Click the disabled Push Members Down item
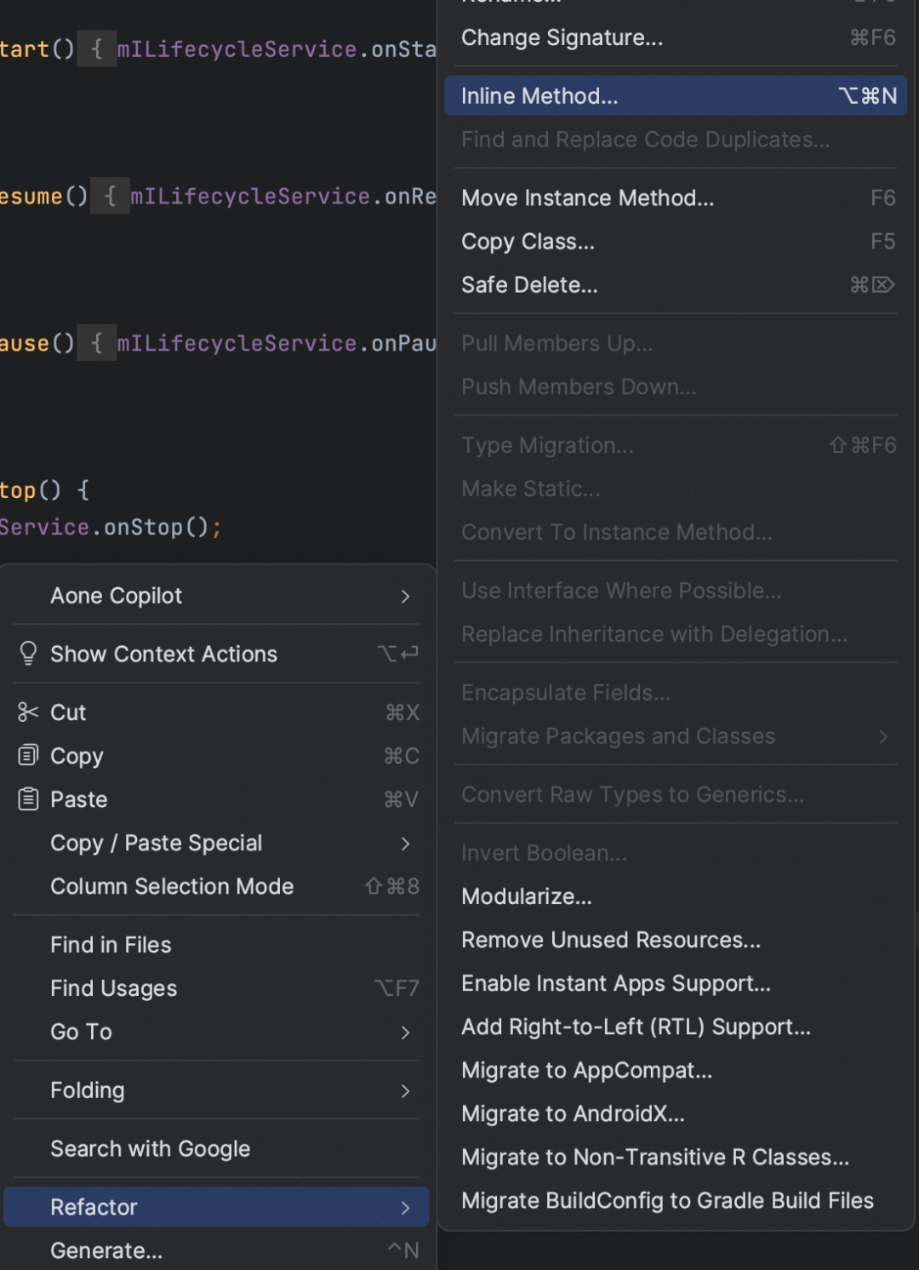Screen dimensions: 919x1270 click(x=676, y=386)
